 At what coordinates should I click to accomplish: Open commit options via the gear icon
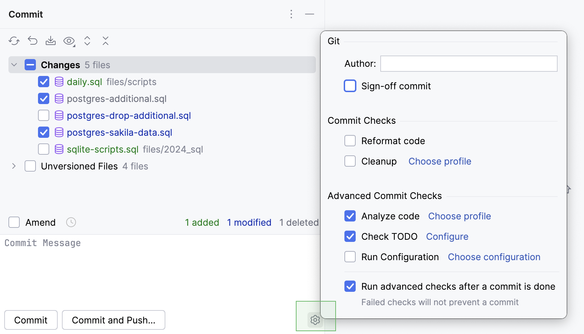315,320
